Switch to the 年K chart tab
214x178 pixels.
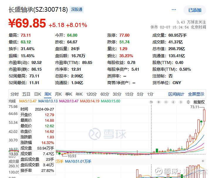tap(79, 94)
